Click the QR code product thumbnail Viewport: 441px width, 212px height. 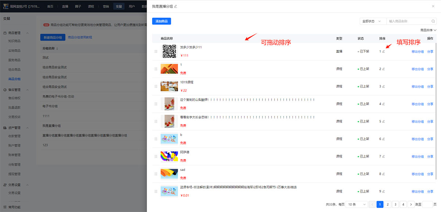click(169, 51)
